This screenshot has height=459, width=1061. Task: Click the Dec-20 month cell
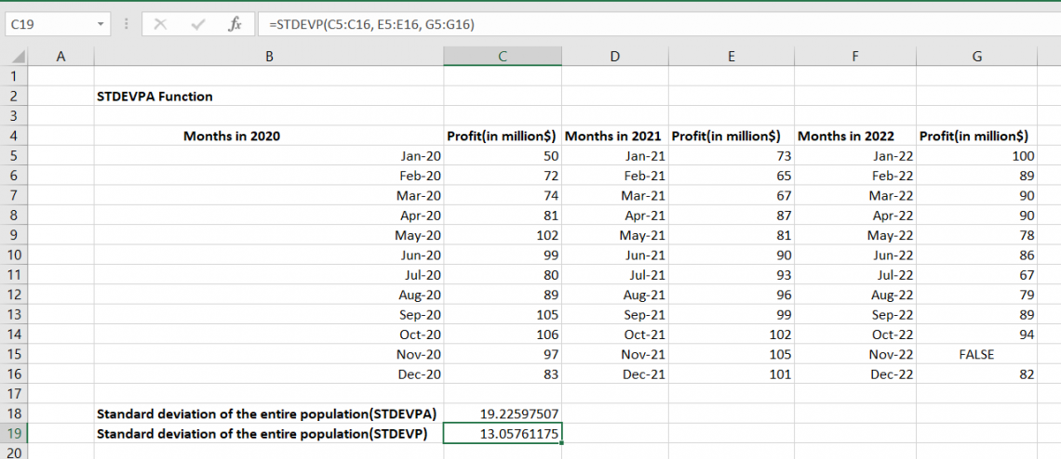(269, 374)
